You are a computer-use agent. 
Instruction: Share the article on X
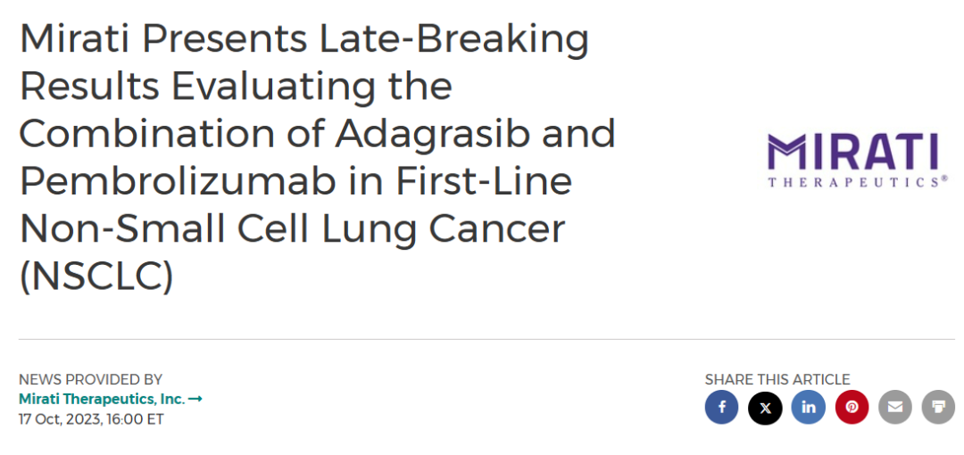(x=765, y=408)
